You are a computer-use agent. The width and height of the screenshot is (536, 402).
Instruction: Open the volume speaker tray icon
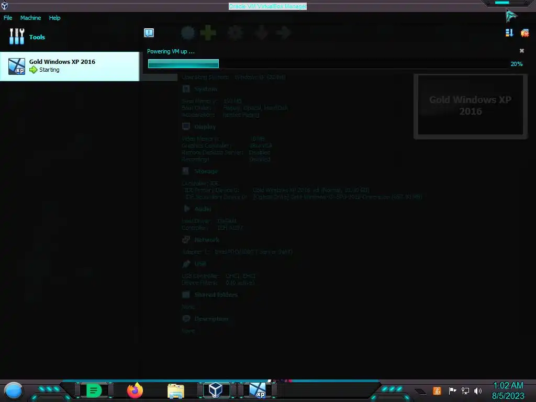pyautogui.click(x=478, y=390)
